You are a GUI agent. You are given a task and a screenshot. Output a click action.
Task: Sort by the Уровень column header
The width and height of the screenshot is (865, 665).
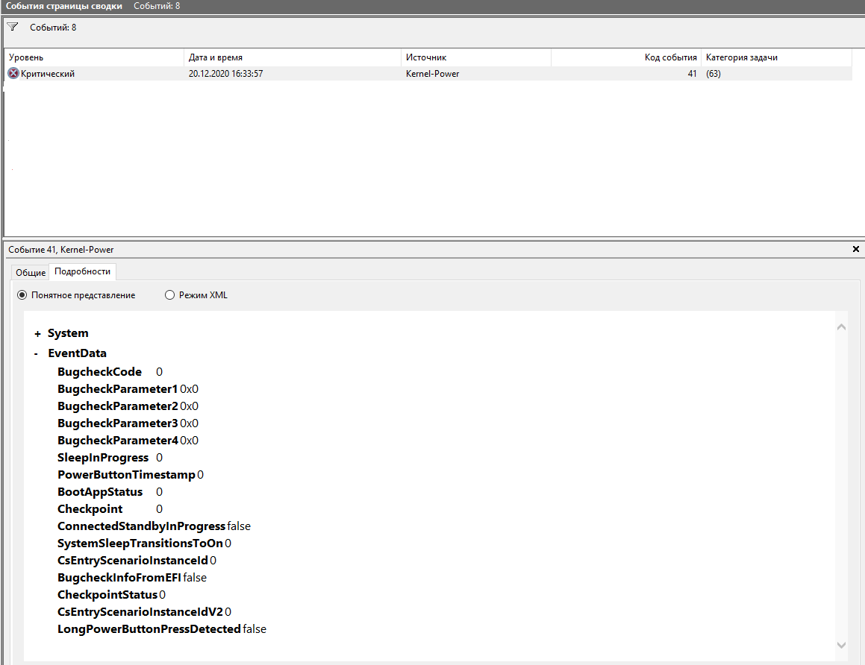(x=94, y=57)
